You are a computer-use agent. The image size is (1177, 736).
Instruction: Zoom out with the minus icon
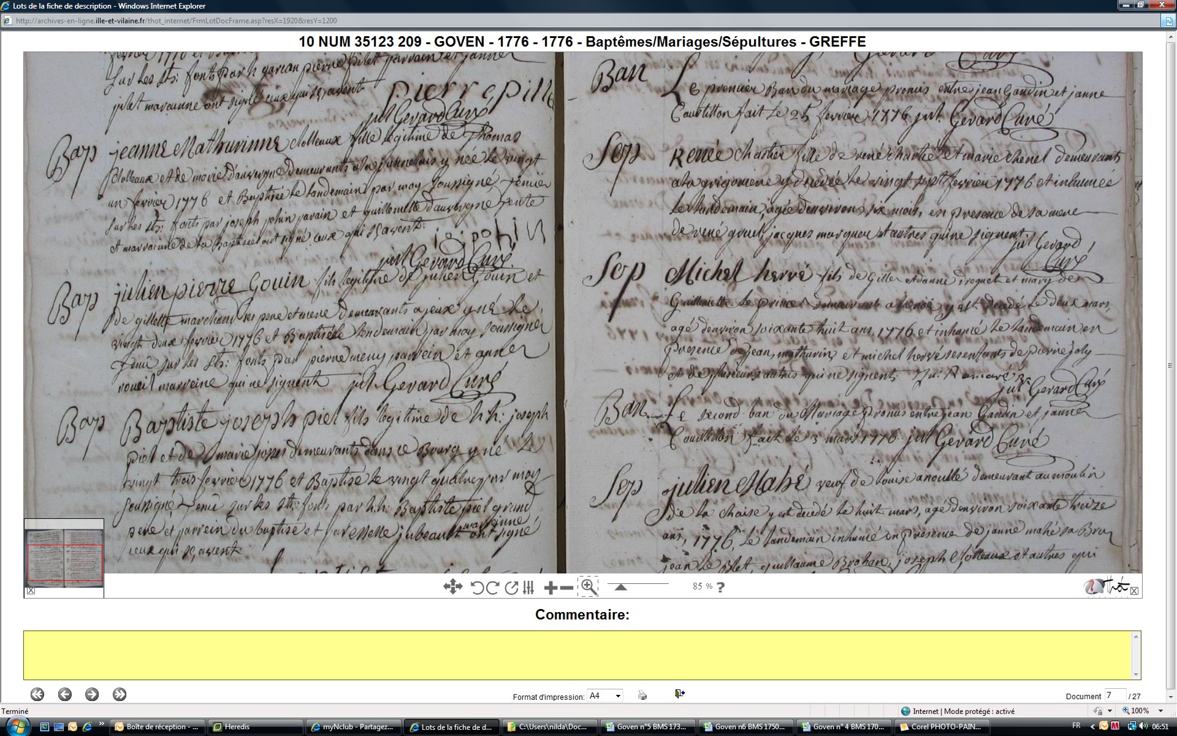click(567, 588)
